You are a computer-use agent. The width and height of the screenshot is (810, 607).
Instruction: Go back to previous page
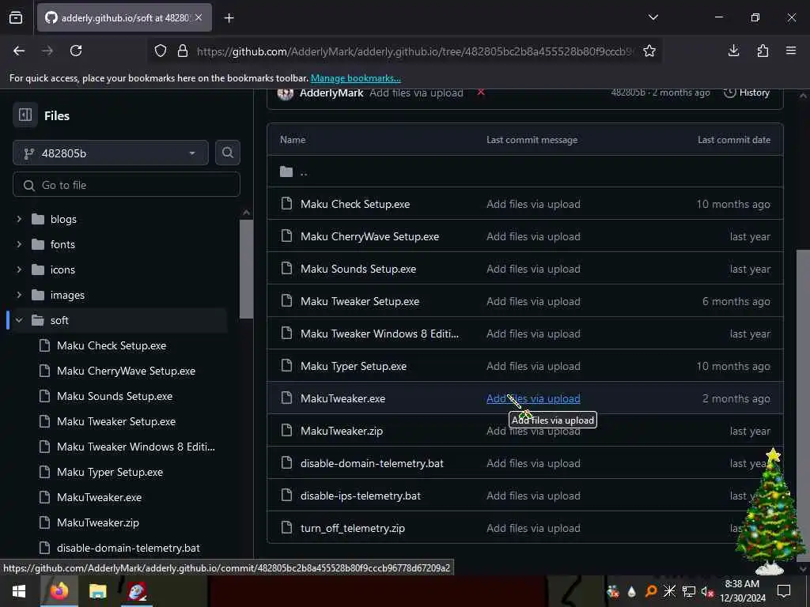click(19, 51)
